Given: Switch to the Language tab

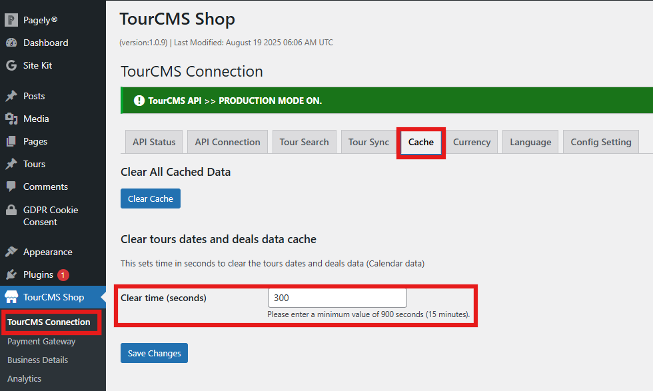Looking at the screenshot, I should 530,142.
